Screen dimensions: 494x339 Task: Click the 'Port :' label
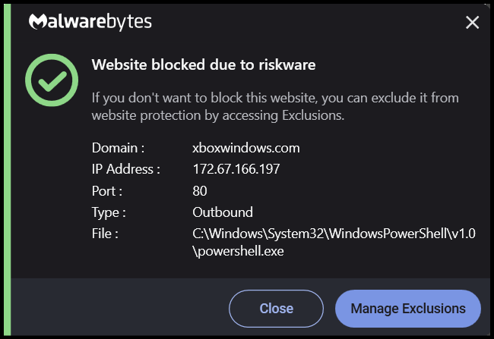pos(107,190)
